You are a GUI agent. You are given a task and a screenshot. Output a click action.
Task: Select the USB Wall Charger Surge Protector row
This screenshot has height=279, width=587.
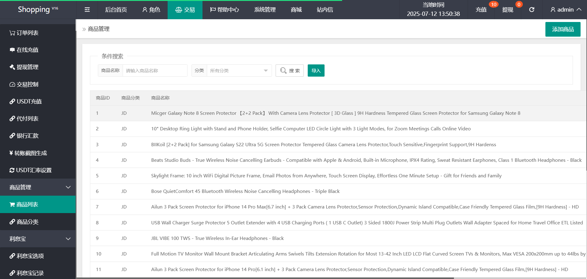[338, 223]
